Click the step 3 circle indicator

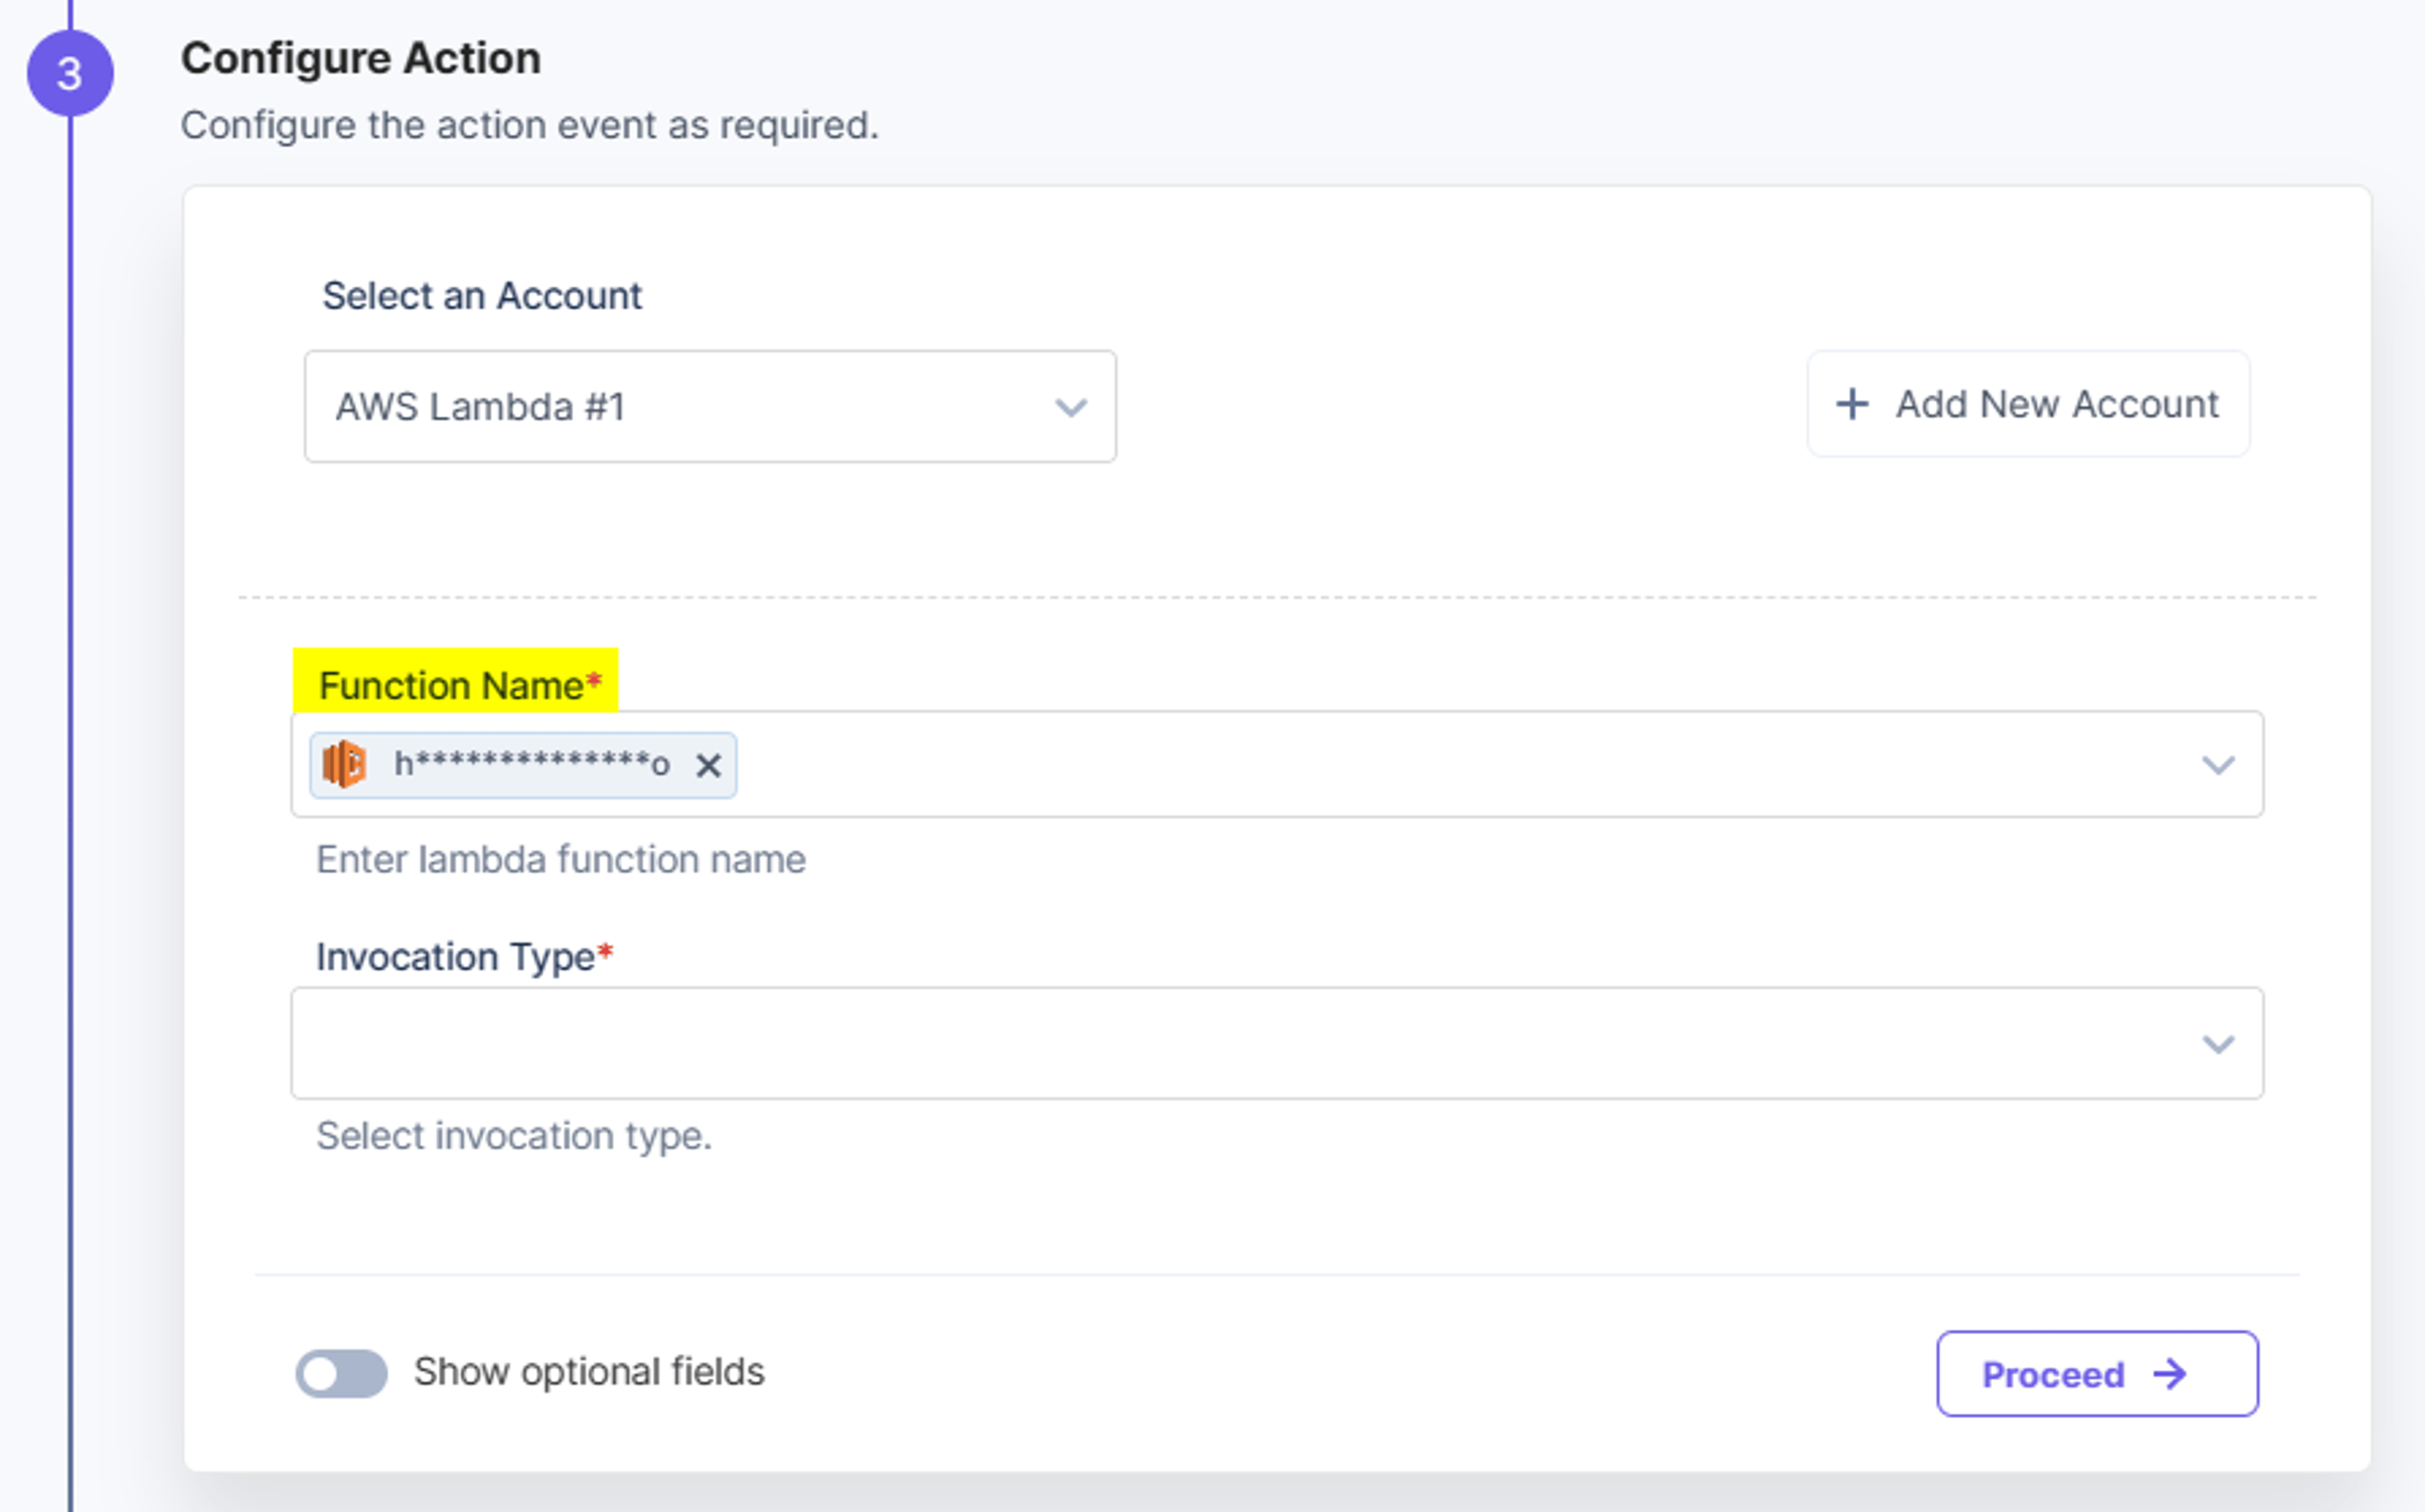(70, 73)
